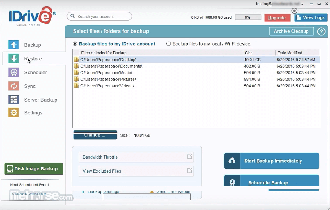The height and width of the screenshot is (210, 330).
Task: Open the Scheduler tab label
Action: (x=36, y=72)
